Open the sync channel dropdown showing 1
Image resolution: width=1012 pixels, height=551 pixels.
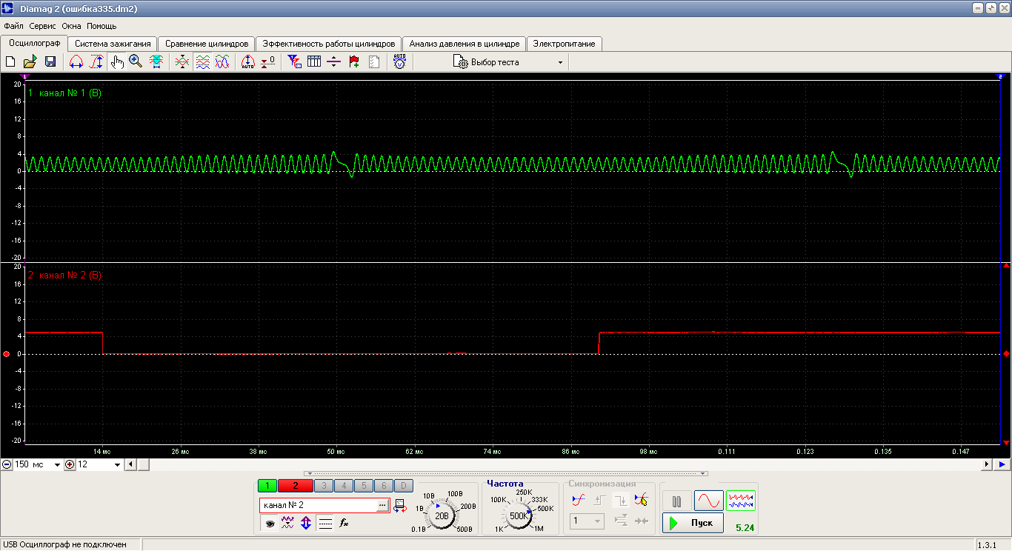point(587,521)
